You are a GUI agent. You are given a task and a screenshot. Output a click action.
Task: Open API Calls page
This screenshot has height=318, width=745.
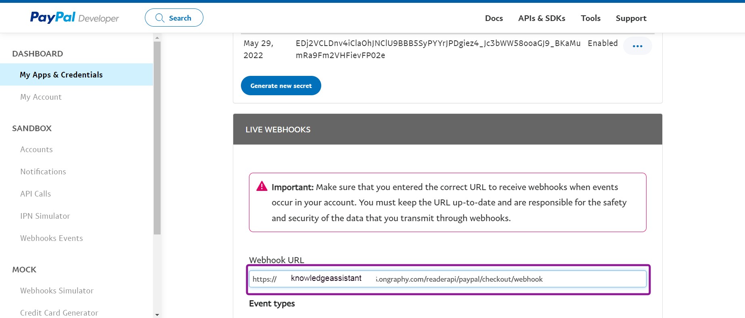coord(36,194)
